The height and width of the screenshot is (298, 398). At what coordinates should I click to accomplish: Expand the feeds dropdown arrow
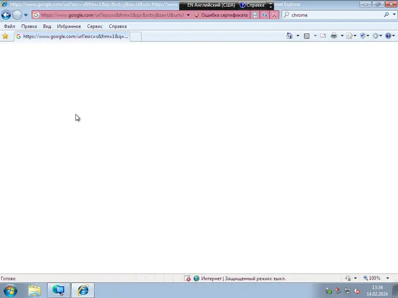click(315, 36)
